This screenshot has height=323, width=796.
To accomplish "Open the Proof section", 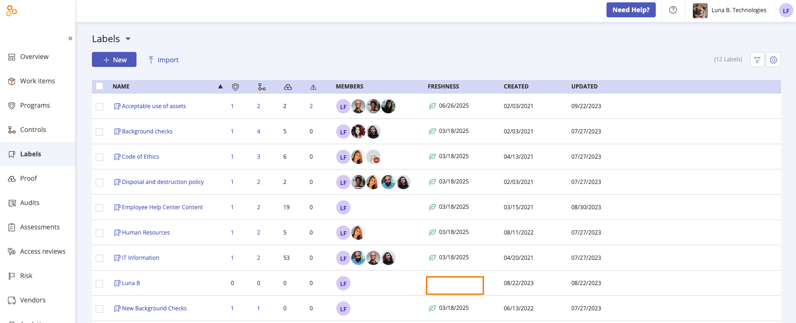I will pos(38,178).
